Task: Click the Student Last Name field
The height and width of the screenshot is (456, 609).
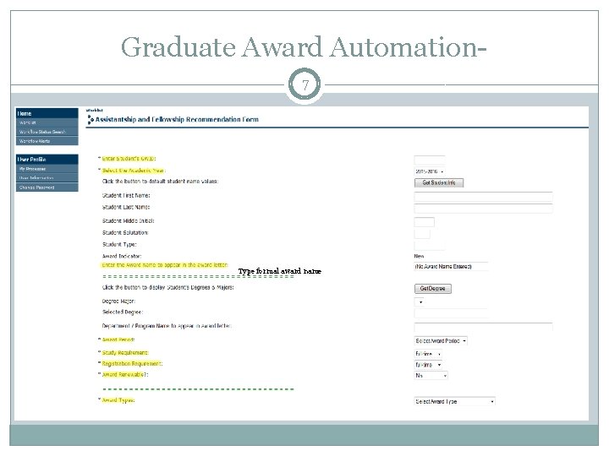Action: point(483,209)
